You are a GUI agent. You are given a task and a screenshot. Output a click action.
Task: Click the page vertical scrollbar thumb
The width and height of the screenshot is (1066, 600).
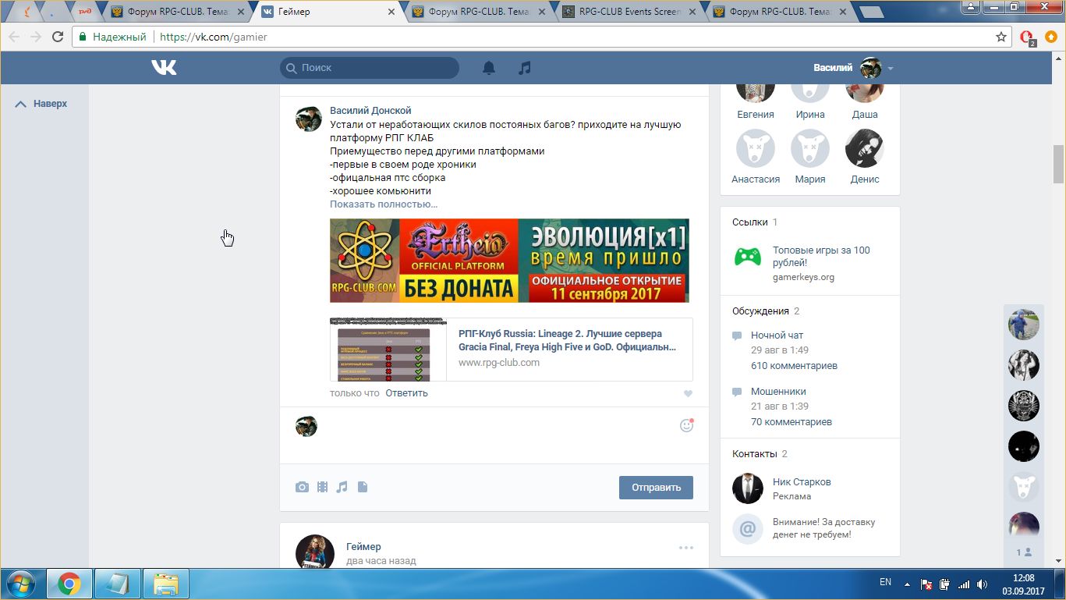pos(1058,162)
